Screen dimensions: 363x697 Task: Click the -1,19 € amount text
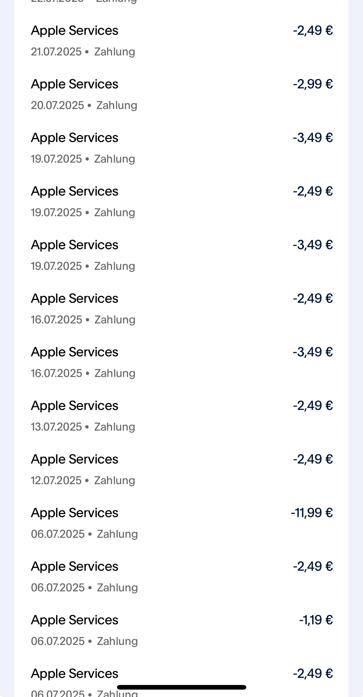(x=316, y=620)
